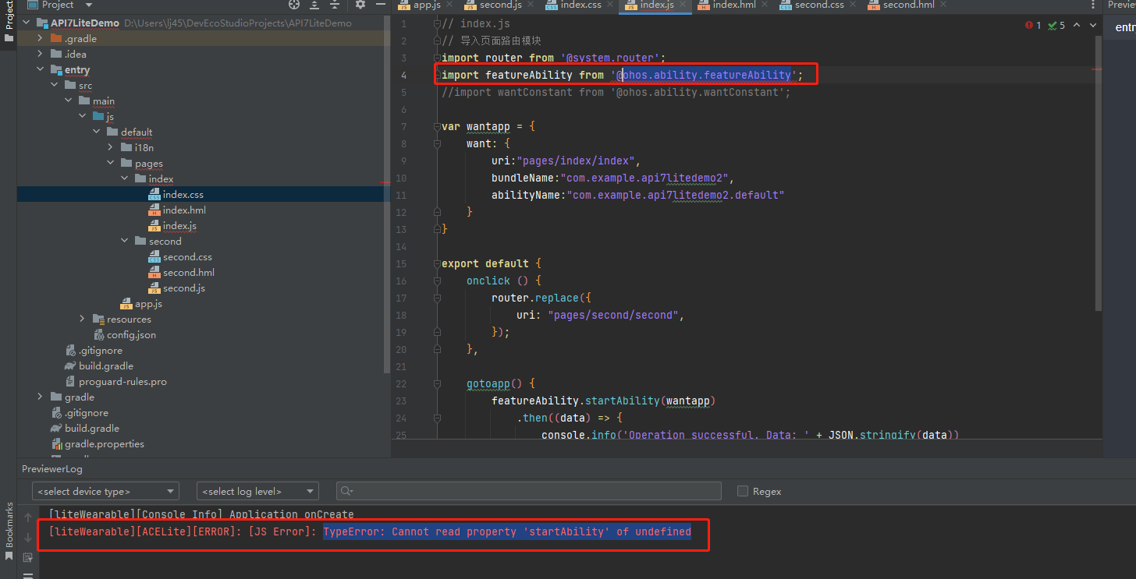The width and height of the screenshot is (1136, 579).
Task: Expand the resources folder
Action: coord(82,319)
